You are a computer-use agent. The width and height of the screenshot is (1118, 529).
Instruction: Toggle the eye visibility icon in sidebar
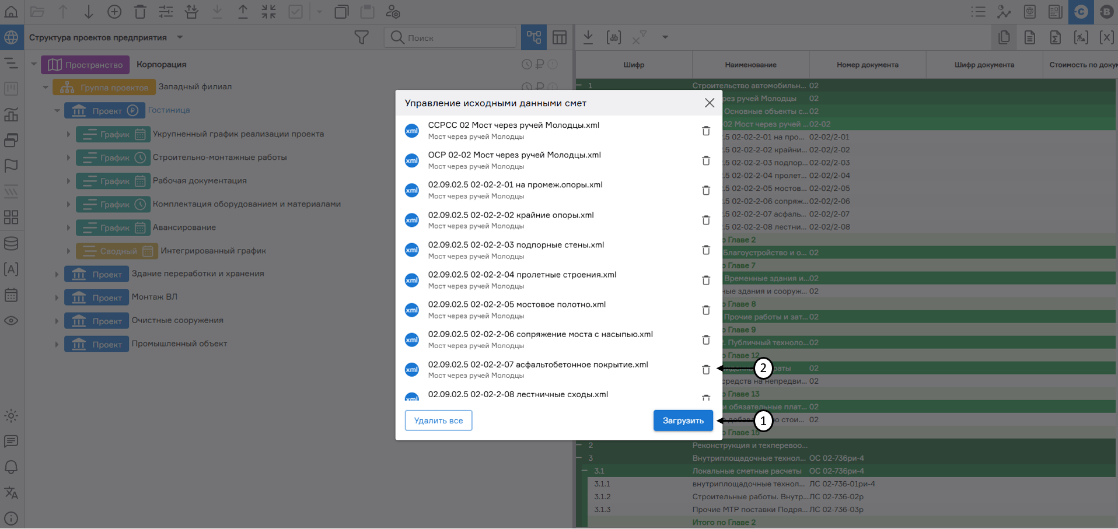click(11, 321)
